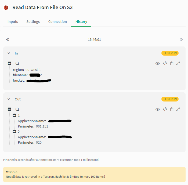
Task: Toggle the eye preview for In data
Action: (158, 63)
